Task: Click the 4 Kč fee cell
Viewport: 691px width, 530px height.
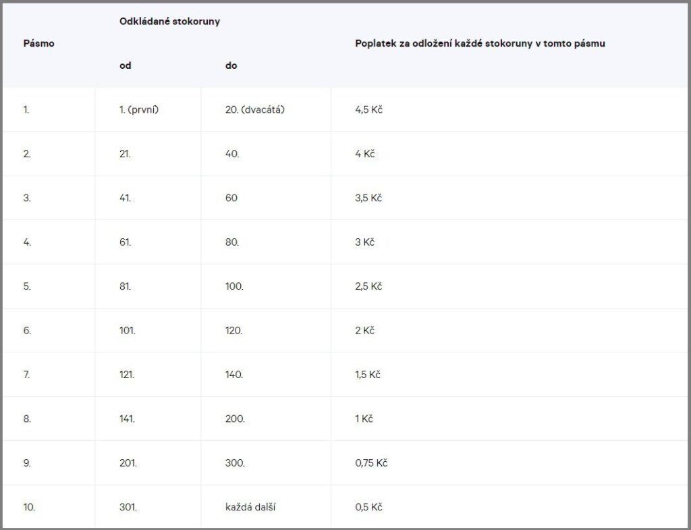Action: pos(364,154)
